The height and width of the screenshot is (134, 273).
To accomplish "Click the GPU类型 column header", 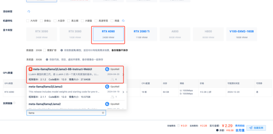I will tap(8, 83).
